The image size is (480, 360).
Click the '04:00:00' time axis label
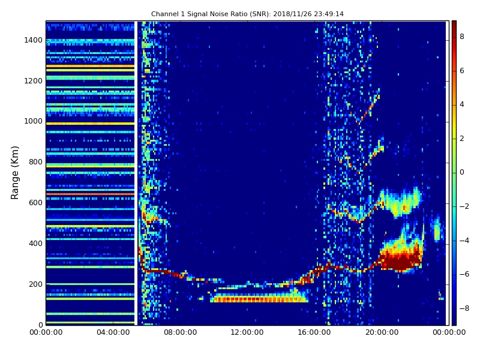click(113, 332)
